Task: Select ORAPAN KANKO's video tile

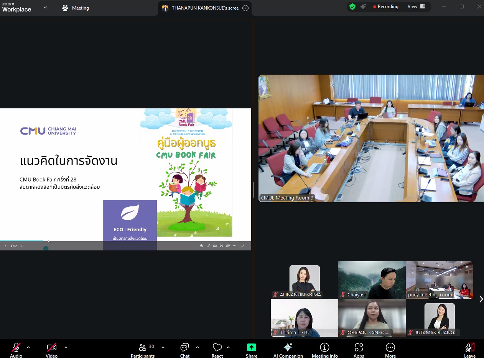Action: (372, 318)
